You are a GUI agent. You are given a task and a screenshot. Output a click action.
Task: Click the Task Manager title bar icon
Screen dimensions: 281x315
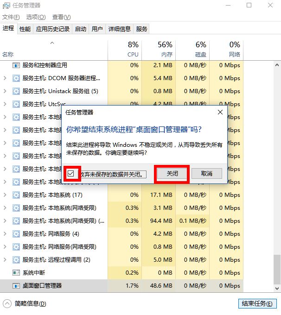(6, 6)
